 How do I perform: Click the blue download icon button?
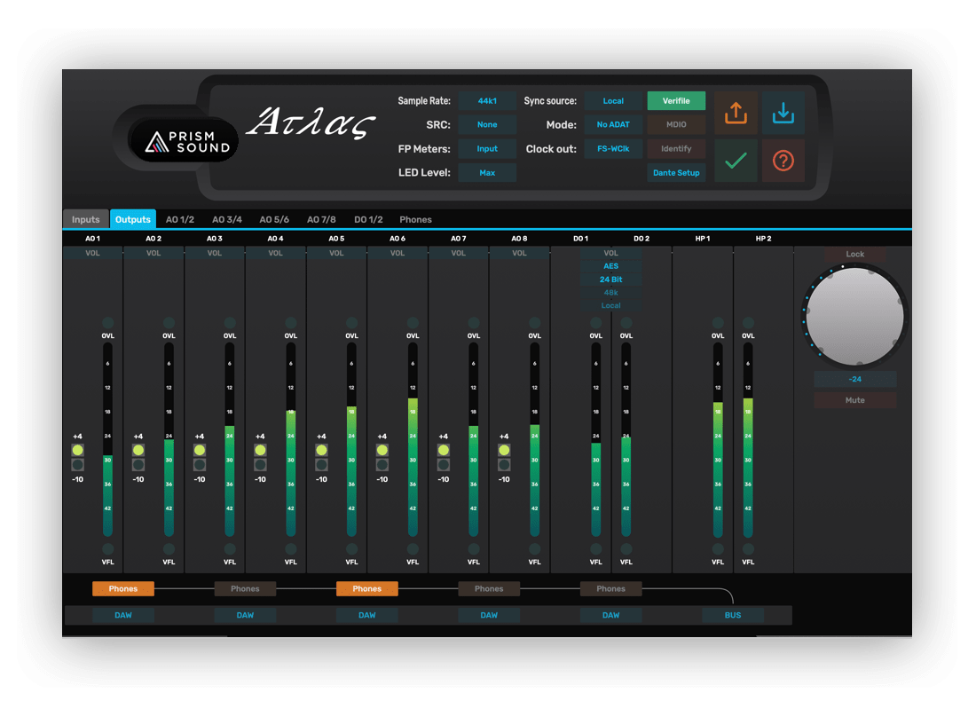coord(783,114)
